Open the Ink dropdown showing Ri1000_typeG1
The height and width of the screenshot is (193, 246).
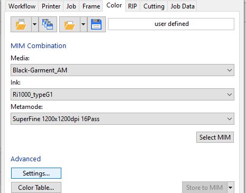tap(122, 95)
